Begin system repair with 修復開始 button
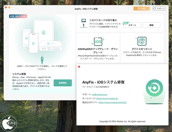 point(63,83)
